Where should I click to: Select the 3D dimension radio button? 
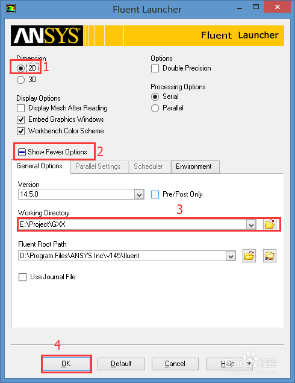(x=20, y=80)
